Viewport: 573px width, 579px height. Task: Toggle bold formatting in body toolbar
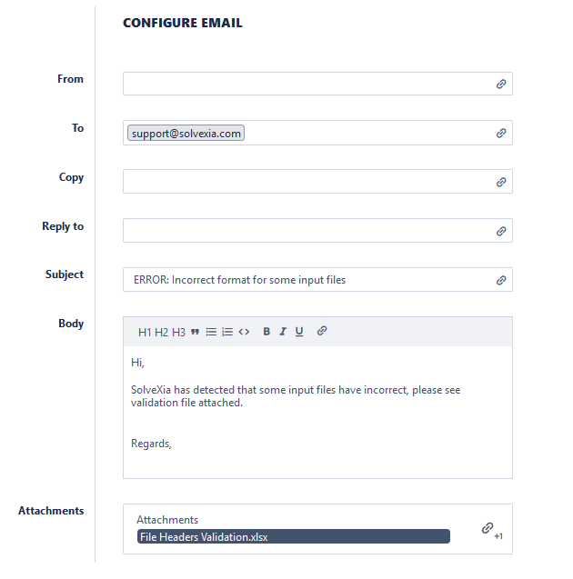(266, 332)
